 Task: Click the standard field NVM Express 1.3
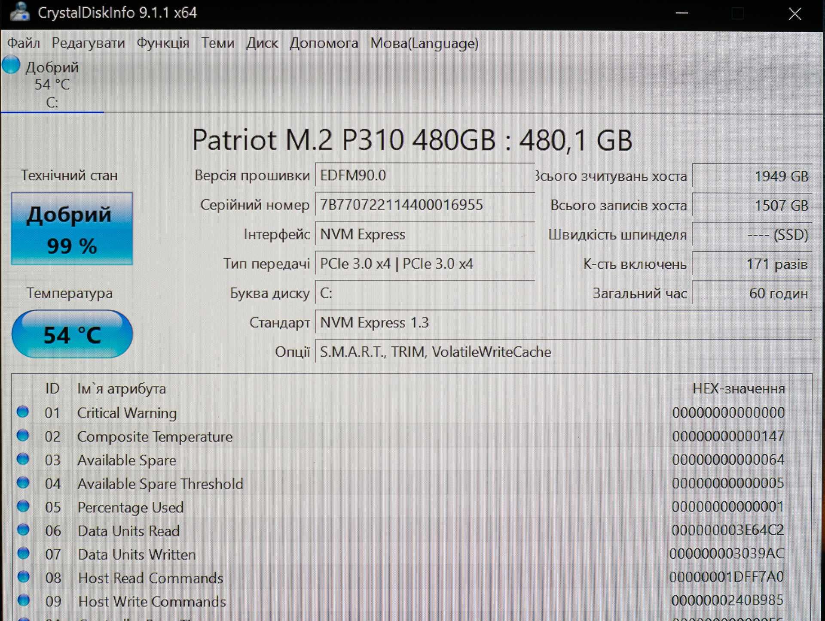563,322
